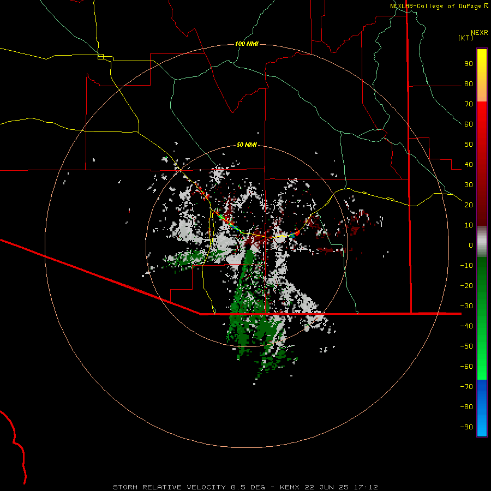491x491 pixels.
Task: Click the 0 value on velocity scale
Action: [471, 245]
